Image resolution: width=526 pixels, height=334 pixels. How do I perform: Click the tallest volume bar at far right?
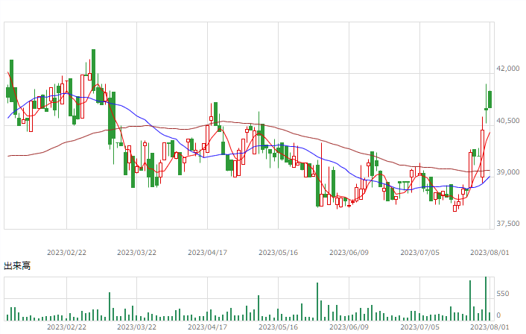point(486,298)
